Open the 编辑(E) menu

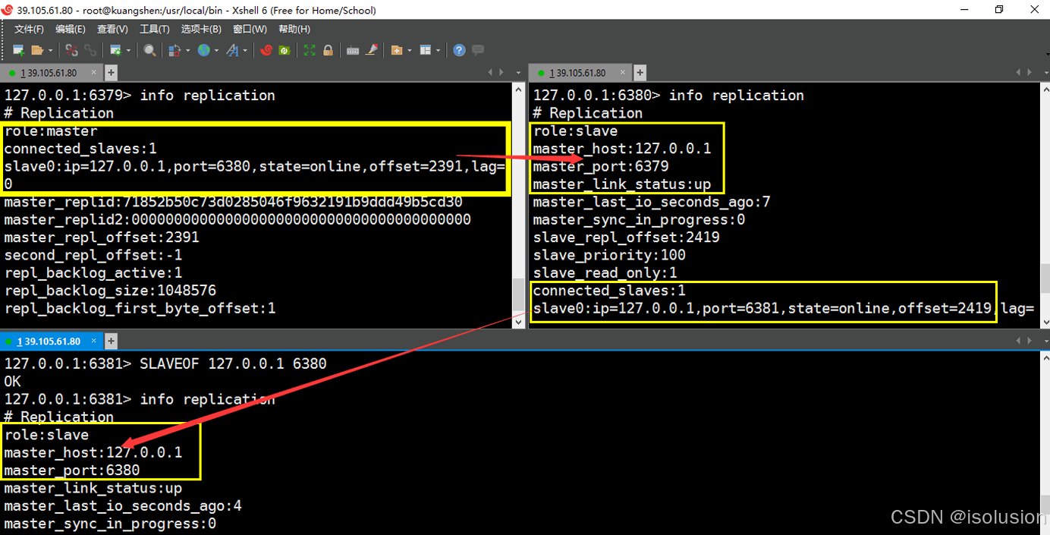(x=71, y=29)
